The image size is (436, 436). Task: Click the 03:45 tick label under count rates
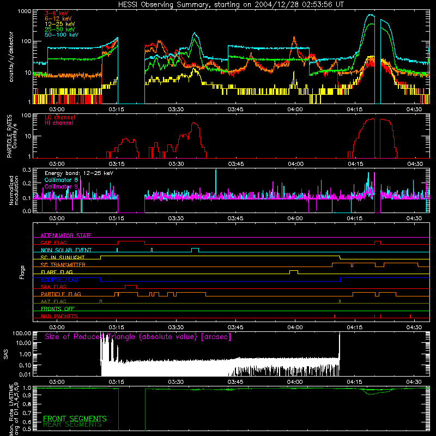coord(235,110)
